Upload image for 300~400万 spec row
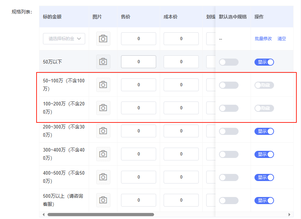Screen dimensions: 301x219 click(103, 154)
